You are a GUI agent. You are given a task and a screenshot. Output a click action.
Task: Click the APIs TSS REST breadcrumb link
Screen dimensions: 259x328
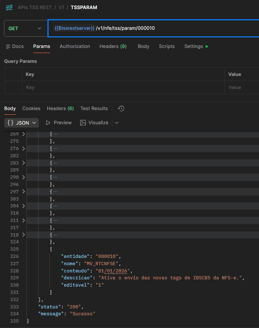coord(34,7)
